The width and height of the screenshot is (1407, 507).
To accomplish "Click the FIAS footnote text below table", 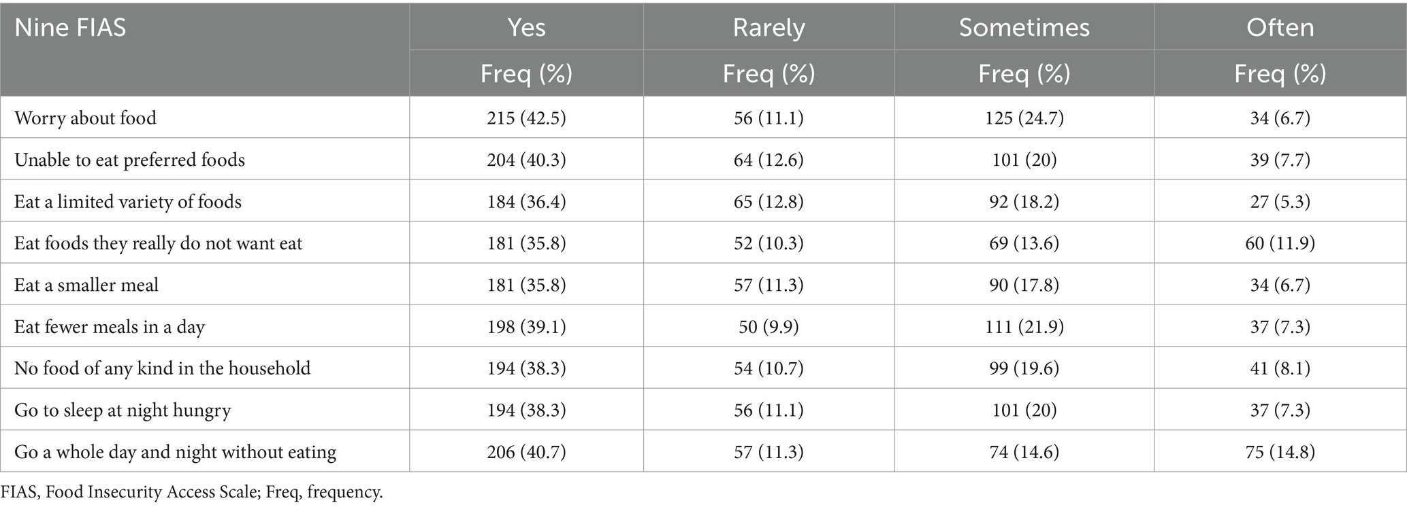I will click(191, 492).
